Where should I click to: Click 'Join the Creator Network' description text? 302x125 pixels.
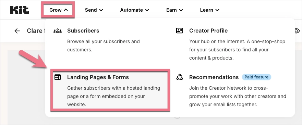click(238, 96)
